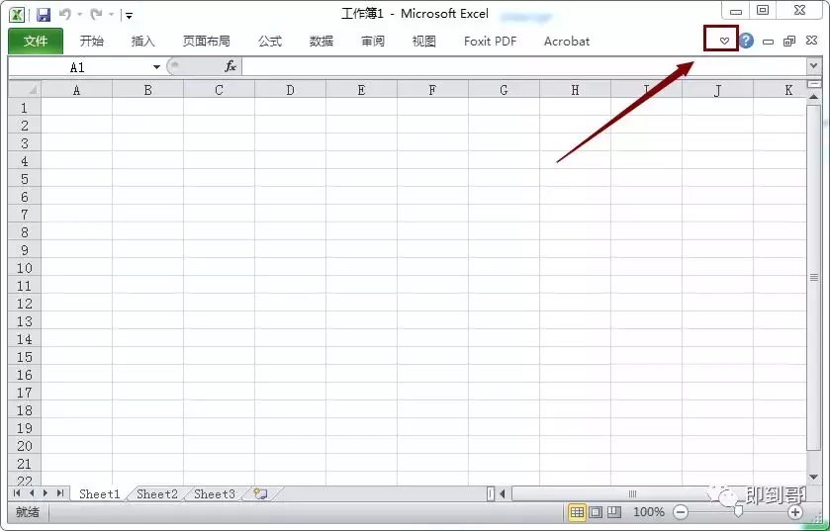This screenshot has height=531, width=830.
Task: Open the Undo history dropdown arrow
Action: tap(80, 14)
